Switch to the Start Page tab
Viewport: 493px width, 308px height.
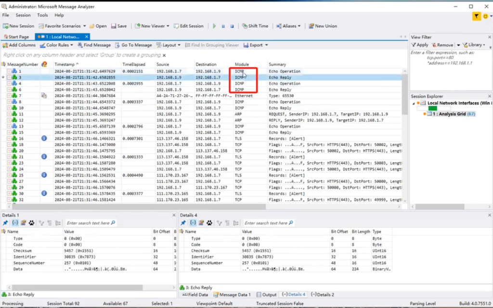click(x=16, y=37)
